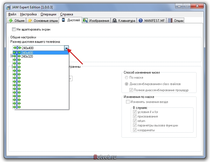Screen dimensions: 210x162
Task: Click the JAM application icon in title bar
Action: (x=8, y=7)
